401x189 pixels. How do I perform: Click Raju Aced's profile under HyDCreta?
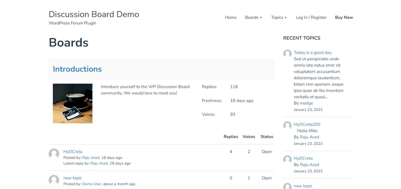point(91,158)
